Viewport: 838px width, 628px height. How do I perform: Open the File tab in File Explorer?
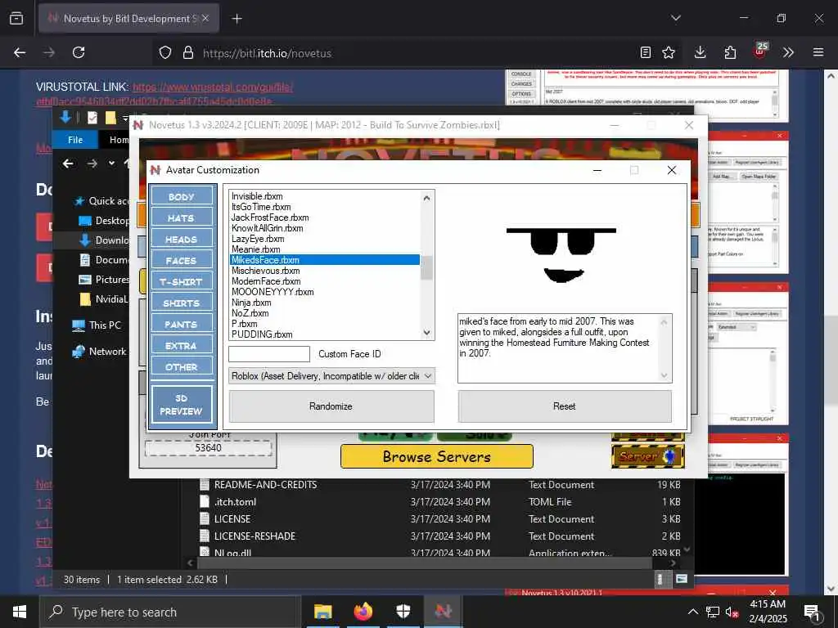[75, 139]
